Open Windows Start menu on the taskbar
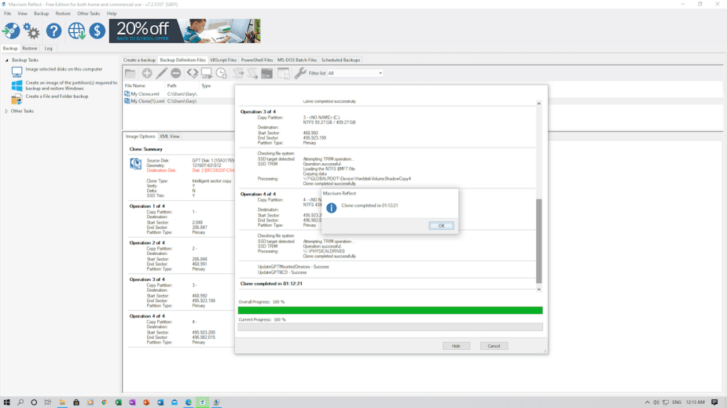727x408 pixels. pos(7,402)
